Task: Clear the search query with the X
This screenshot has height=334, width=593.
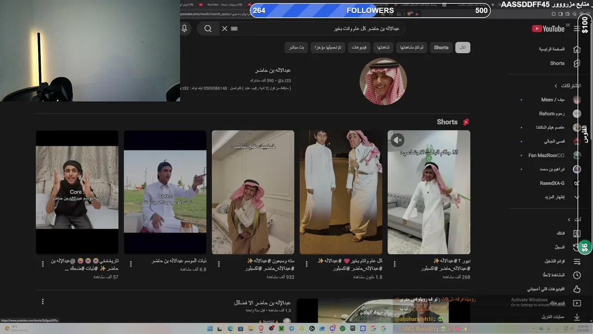Action: [x=225, y=29]
